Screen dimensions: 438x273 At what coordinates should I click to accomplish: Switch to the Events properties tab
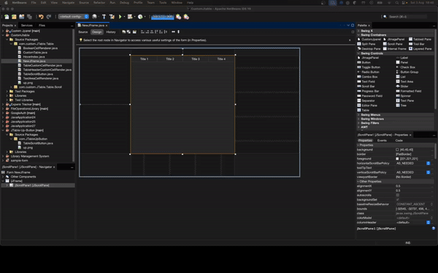pyautogui.click(x=382, y=141)
